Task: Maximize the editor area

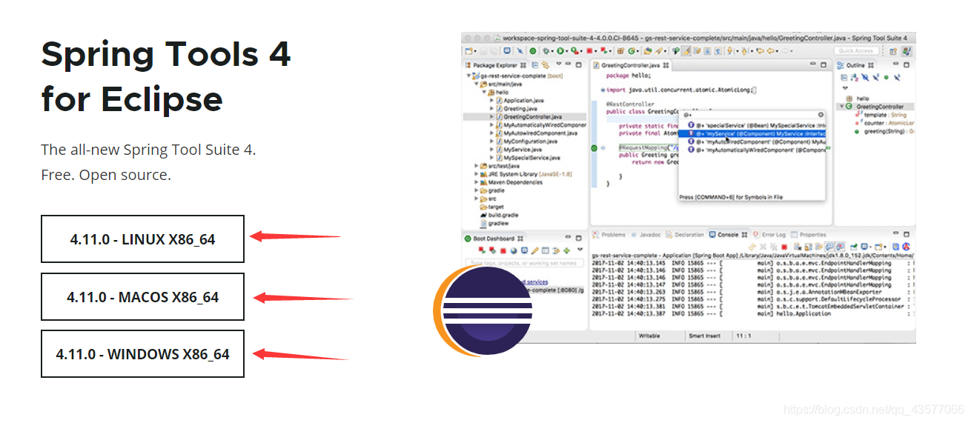Action: (823, 64)
